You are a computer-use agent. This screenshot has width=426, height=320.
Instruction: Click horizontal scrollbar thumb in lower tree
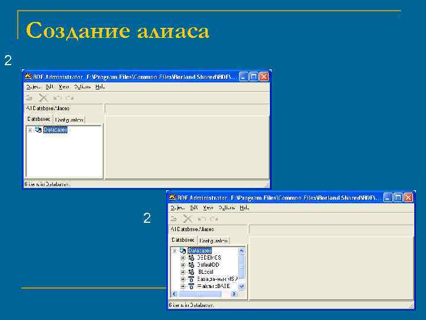tap(200, 294)
